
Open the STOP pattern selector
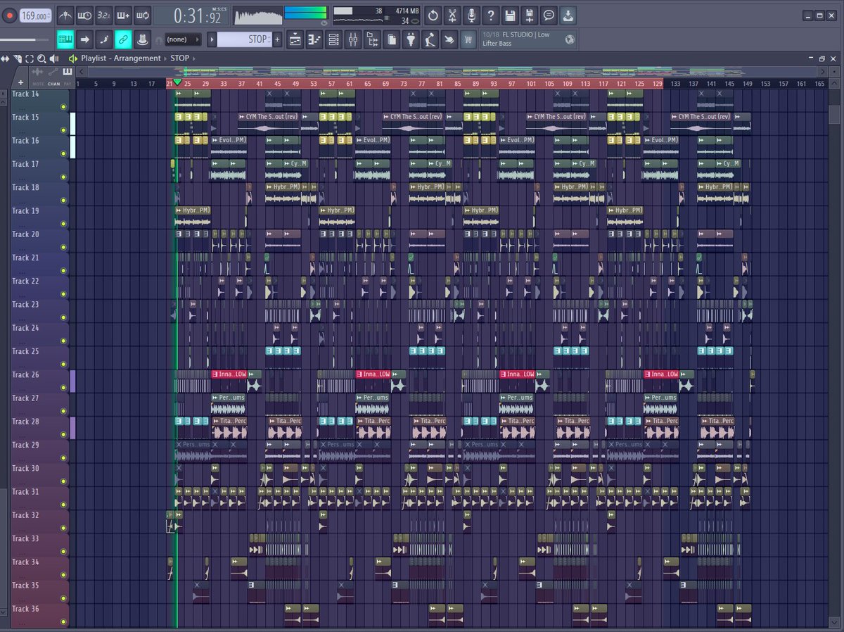tap(244, 39)
